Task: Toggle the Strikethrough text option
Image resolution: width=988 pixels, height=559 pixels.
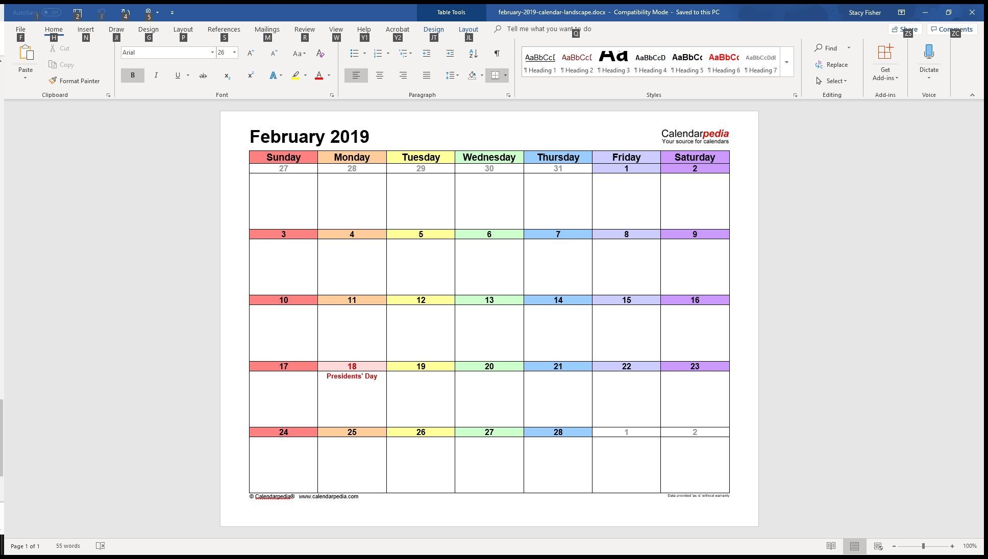Action: click(x=203, y=75)
